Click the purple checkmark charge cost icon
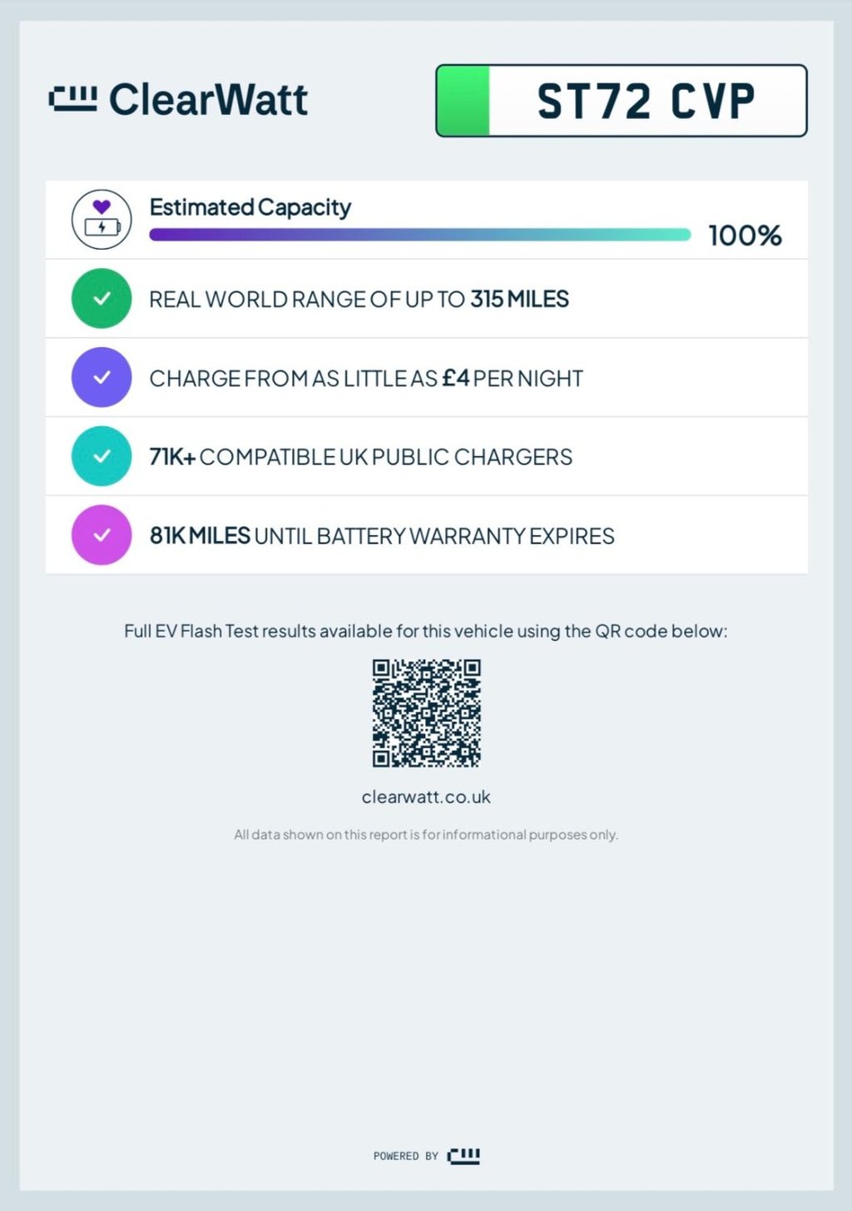Viewport: 852px width, 1211px height. tap(102, 378)
